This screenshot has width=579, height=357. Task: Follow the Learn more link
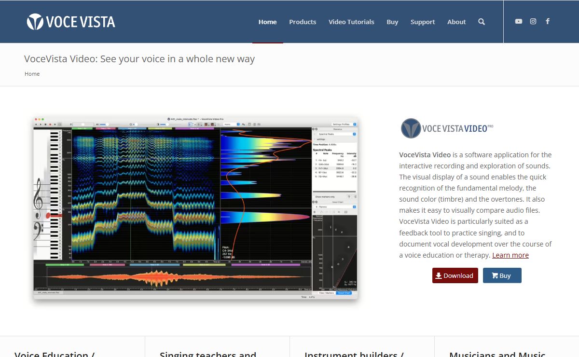point(510,255)
